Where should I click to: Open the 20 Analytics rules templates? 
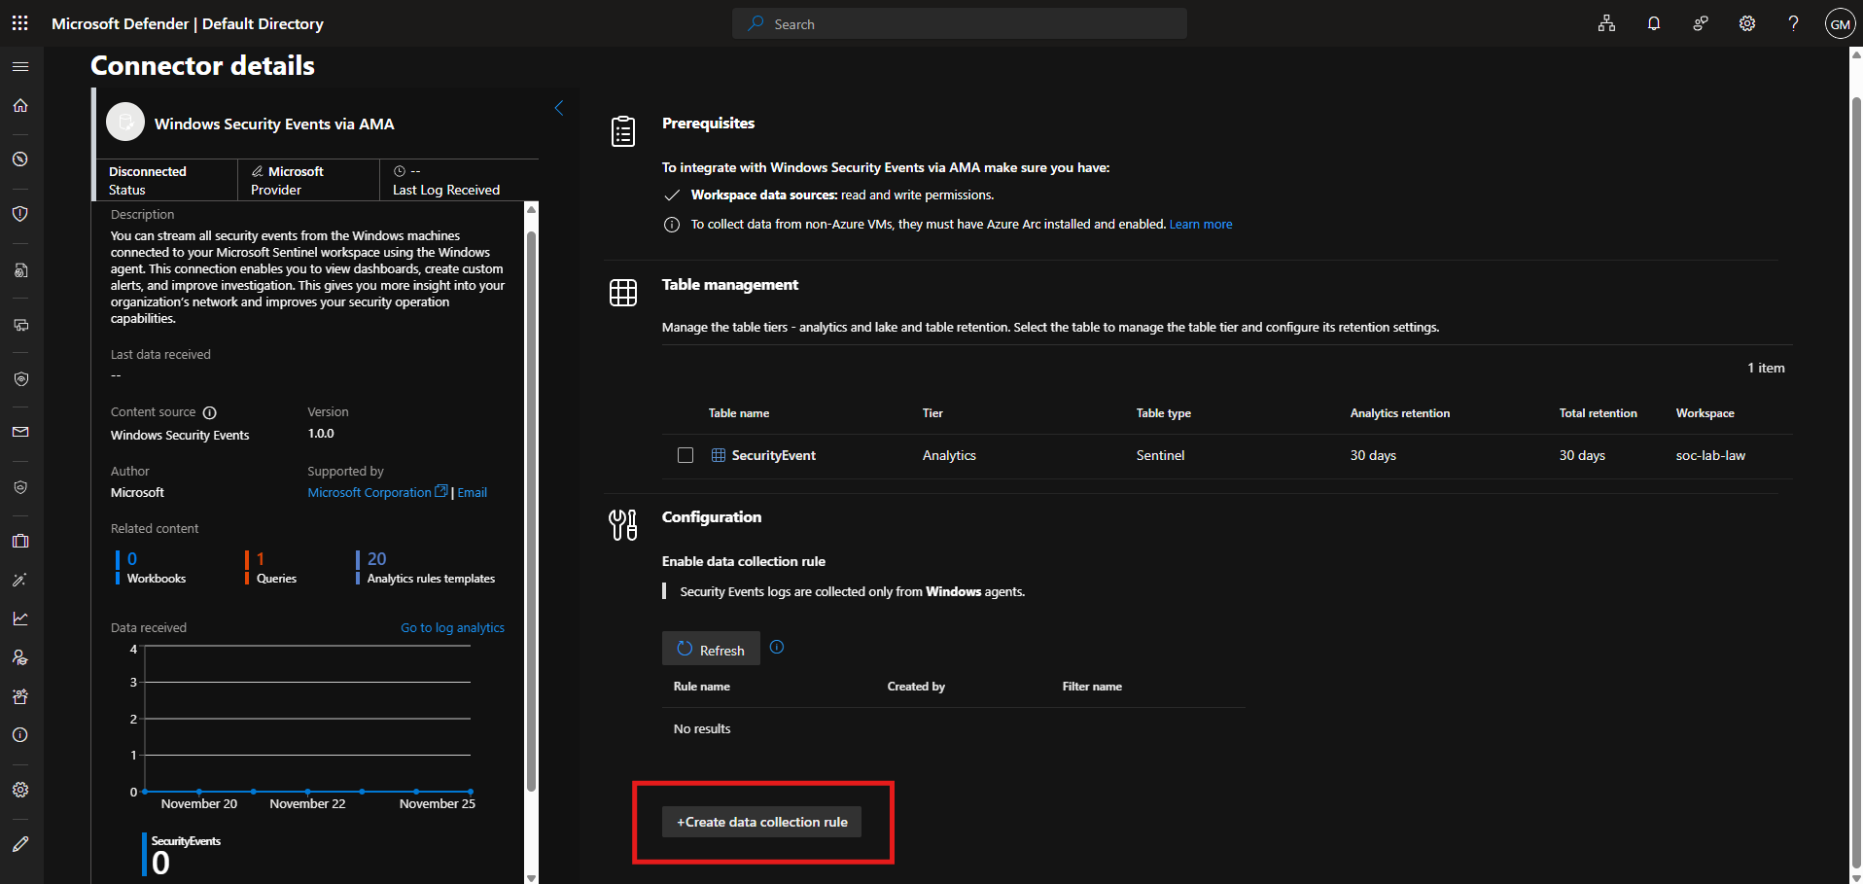[x=427, y=568]
